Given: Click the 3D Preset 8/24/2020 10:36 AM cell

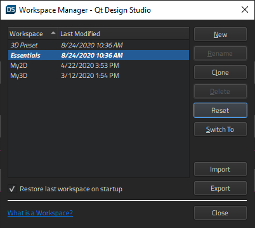Looking at the screenshot, I should click(x=92, y=45).
